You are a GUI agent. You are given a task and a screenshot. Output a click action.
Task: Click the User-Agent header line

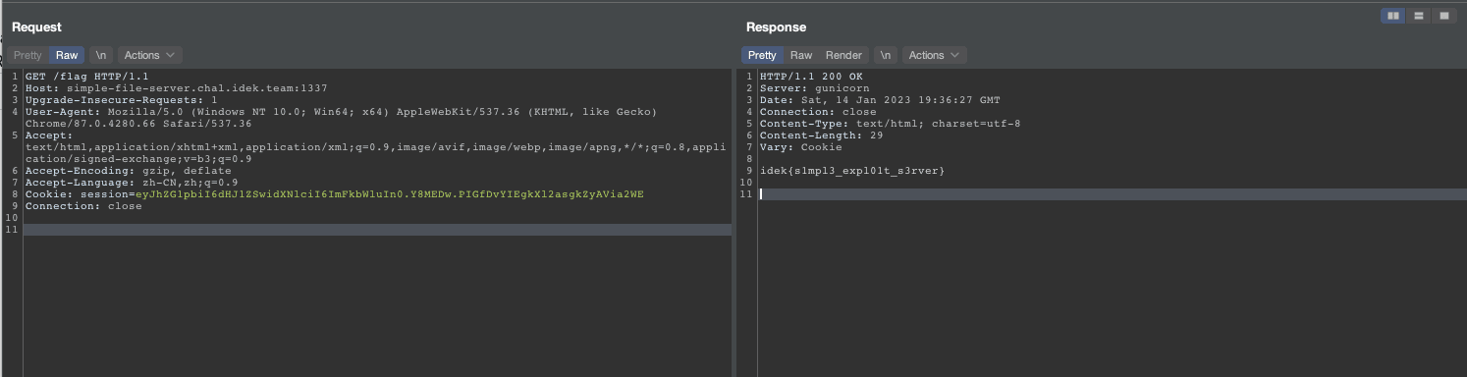click(x=341, y=118)
